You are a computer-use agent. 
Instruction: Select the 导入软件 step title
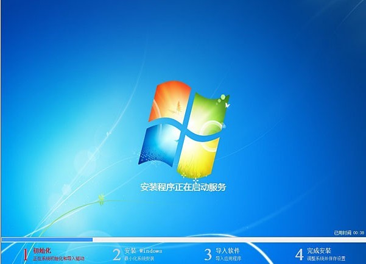click(227, 250)
